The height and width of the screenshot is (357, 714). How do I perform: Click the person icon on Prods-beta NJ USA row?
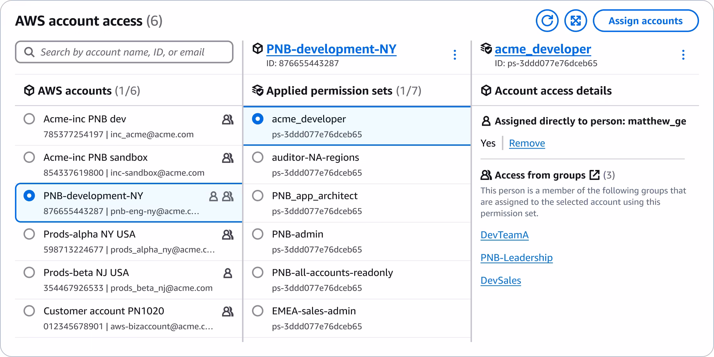click(228, 273)
